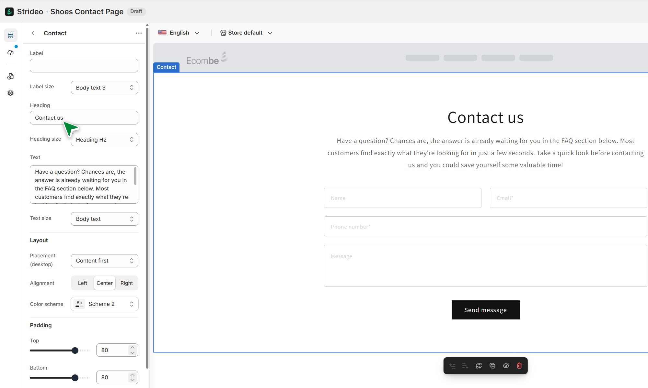Viewport: 648px width, 388px height.
Task: Set alignment to Left
Action: [x=82, y=283]
